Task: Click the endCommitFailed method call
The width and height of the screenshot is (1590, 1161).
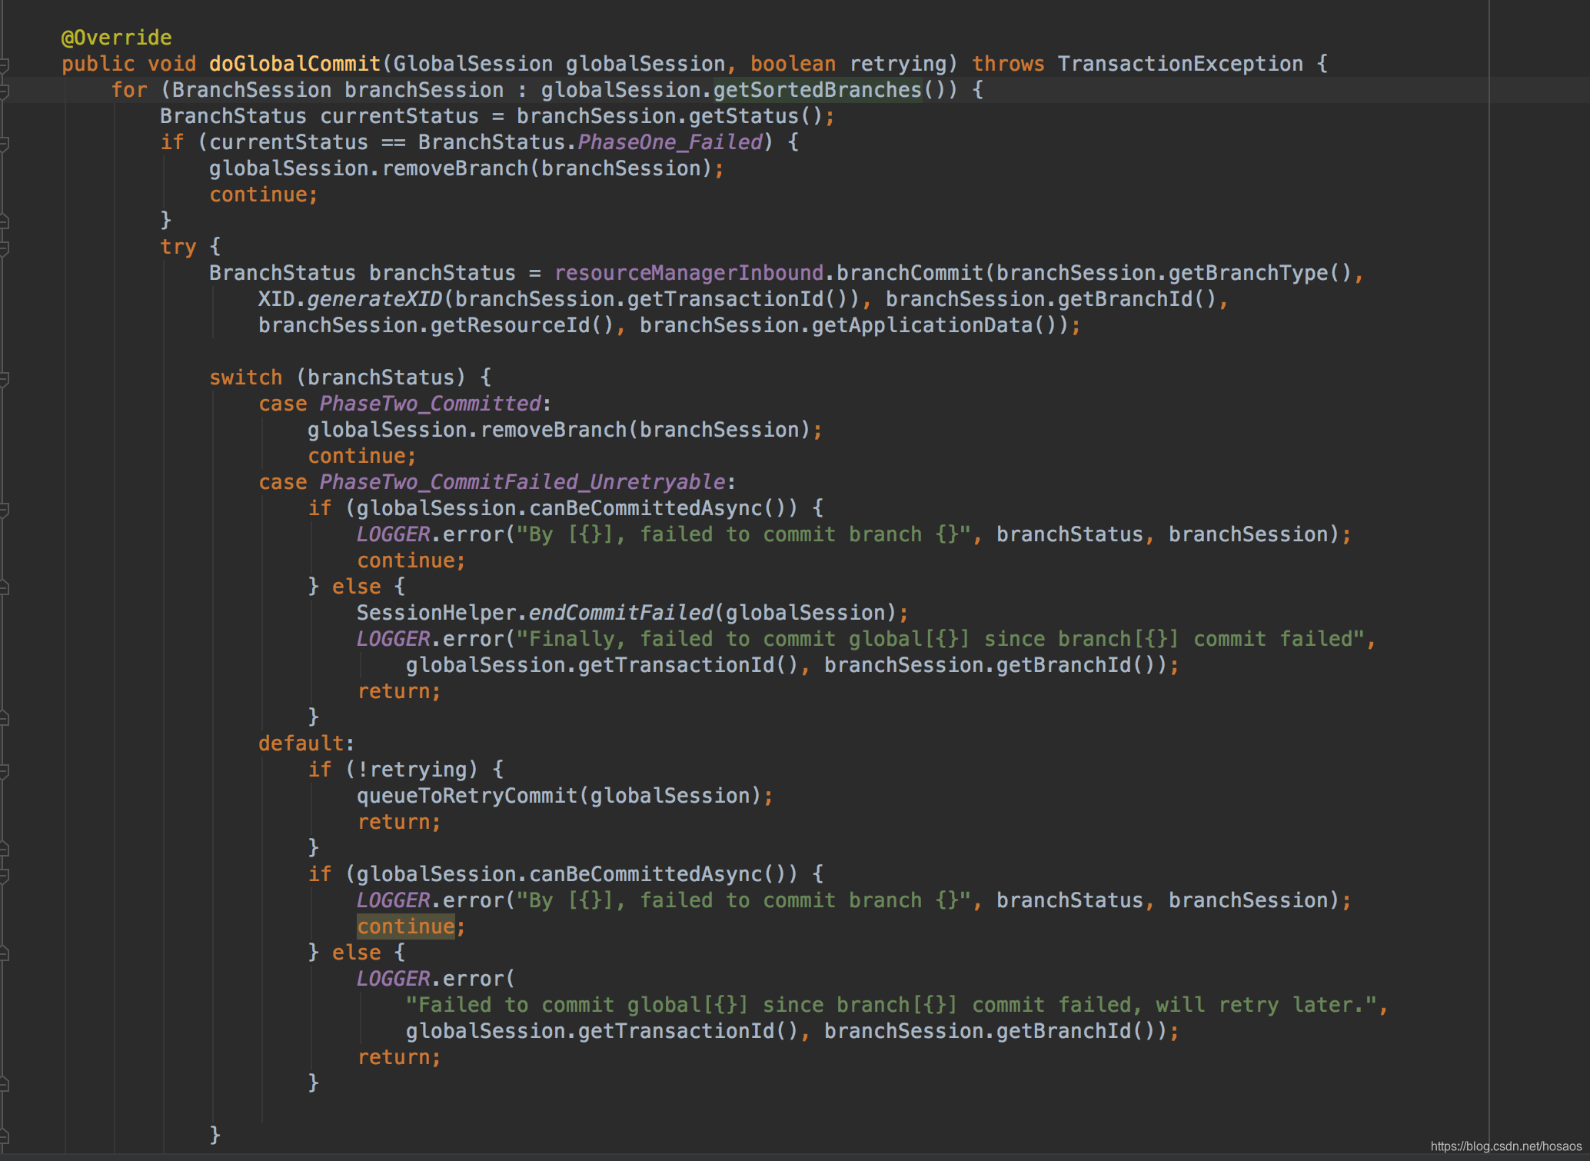Action: pyautogui.click(x=620, y=613)
